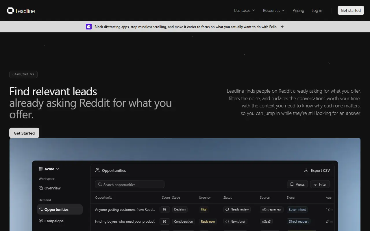Click the High urgency tag
Image resolution: width=370 pixels, height=231 pixels.
point(204,209)
